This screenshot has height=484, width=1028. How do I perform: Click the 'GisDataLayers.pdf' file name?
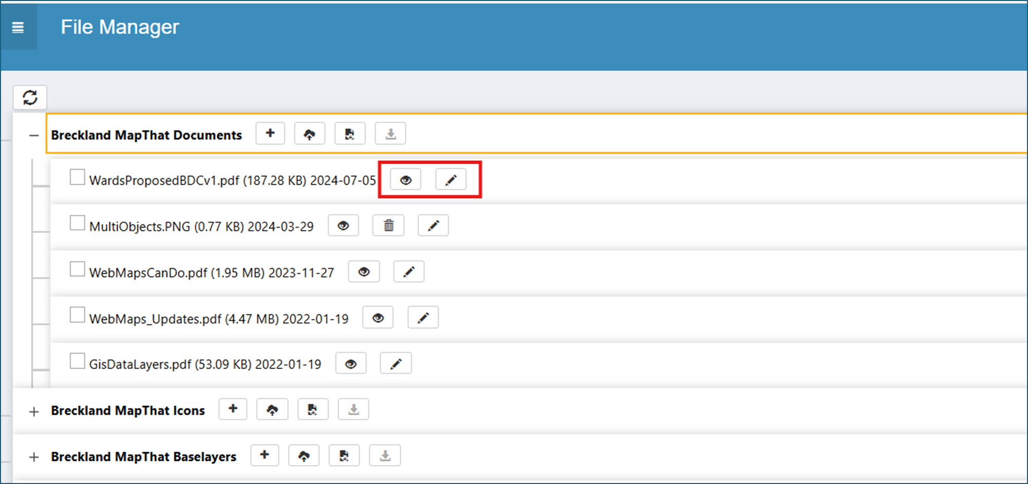coord(140,364)
